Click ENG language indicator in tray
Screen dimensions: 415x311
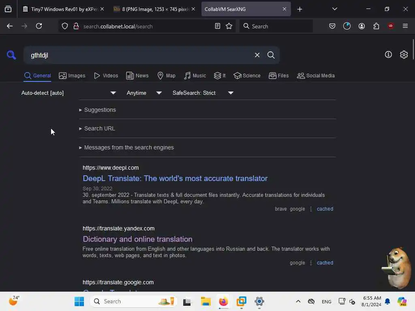coord(326,302)
